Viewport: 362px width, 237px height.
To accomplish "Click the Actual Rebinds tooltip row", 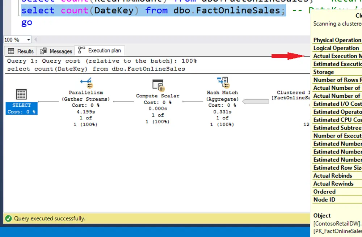I will tap(332, 175).
